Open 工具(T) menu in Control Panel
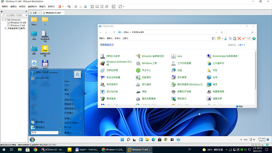This screenshot has width=272, height=153. [x=125, y=38]
